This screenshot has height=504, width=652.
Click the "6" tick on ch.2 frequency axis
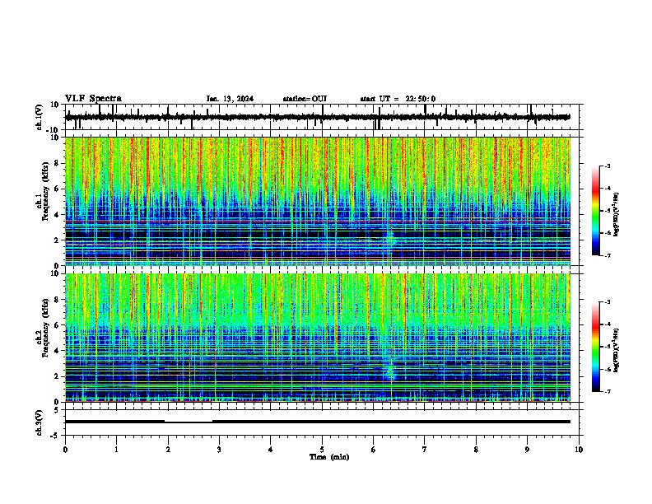(x=58, y=325)
